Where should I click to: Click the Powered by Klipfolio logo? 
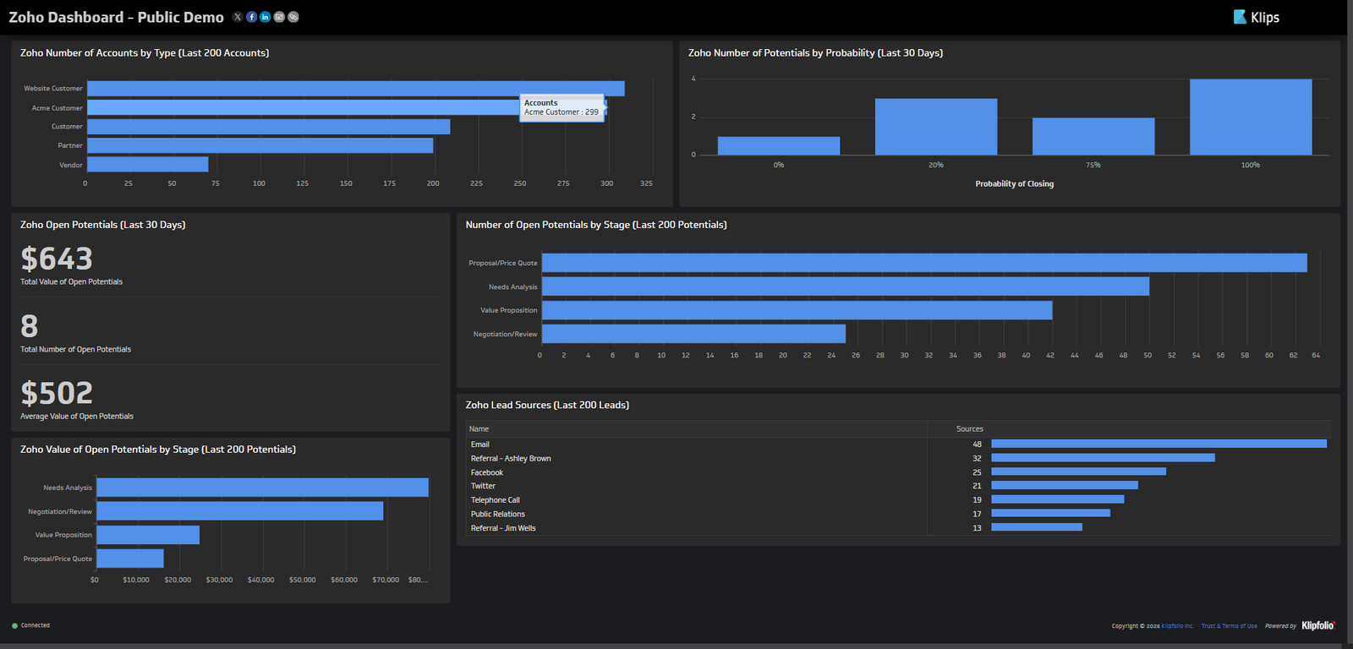(1318, 625)
